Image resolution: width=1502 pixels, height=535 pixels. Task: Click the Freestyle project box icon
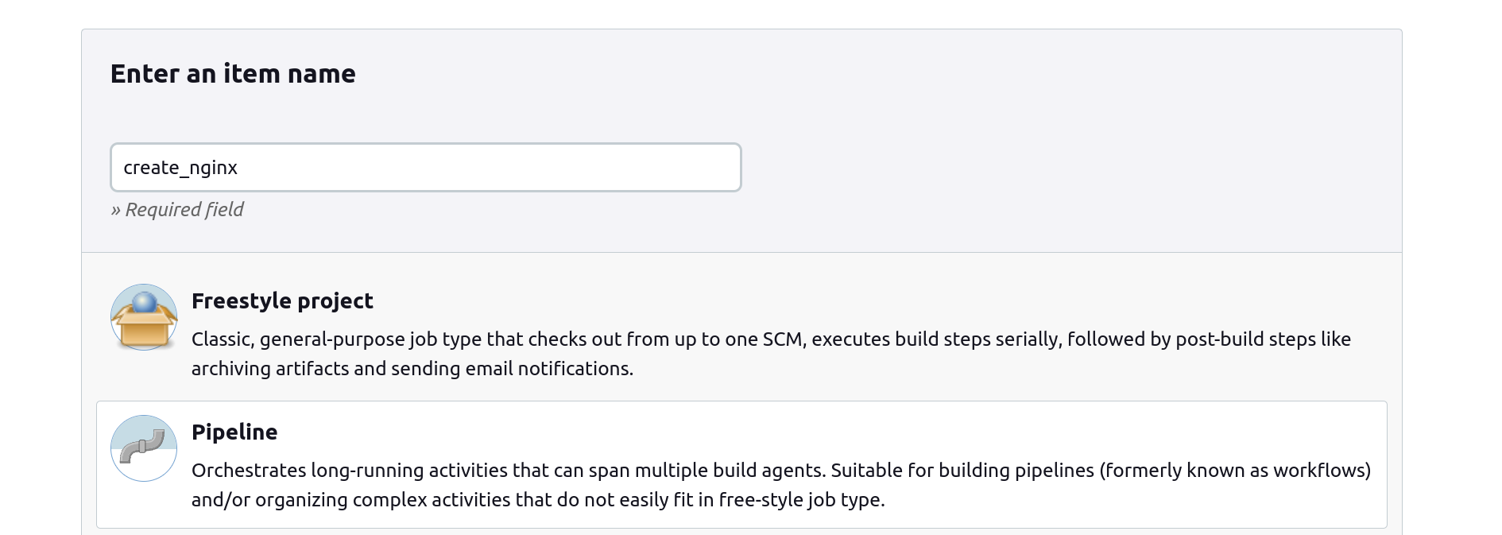(144, 318)
